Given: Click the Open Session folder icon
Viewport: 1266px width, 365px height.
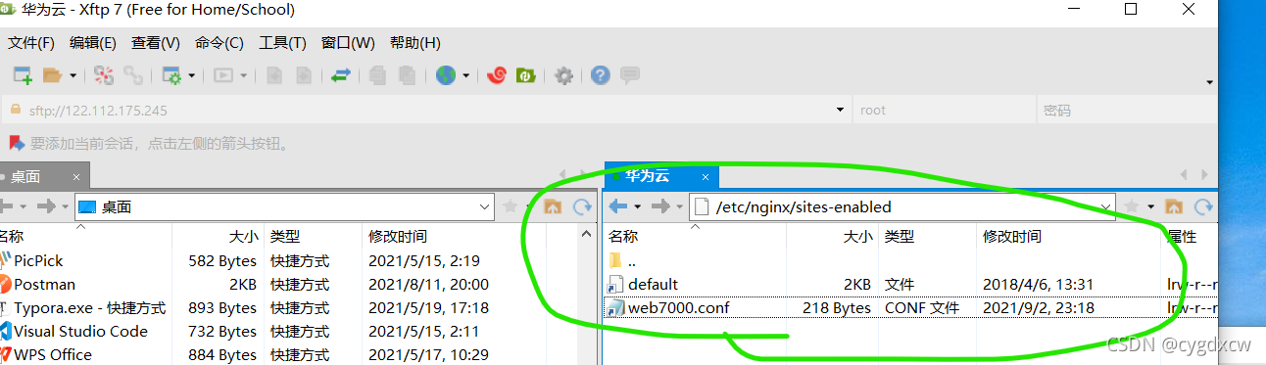Looking at the screenshot, I should pyautogui.click(x=52, y=75).
